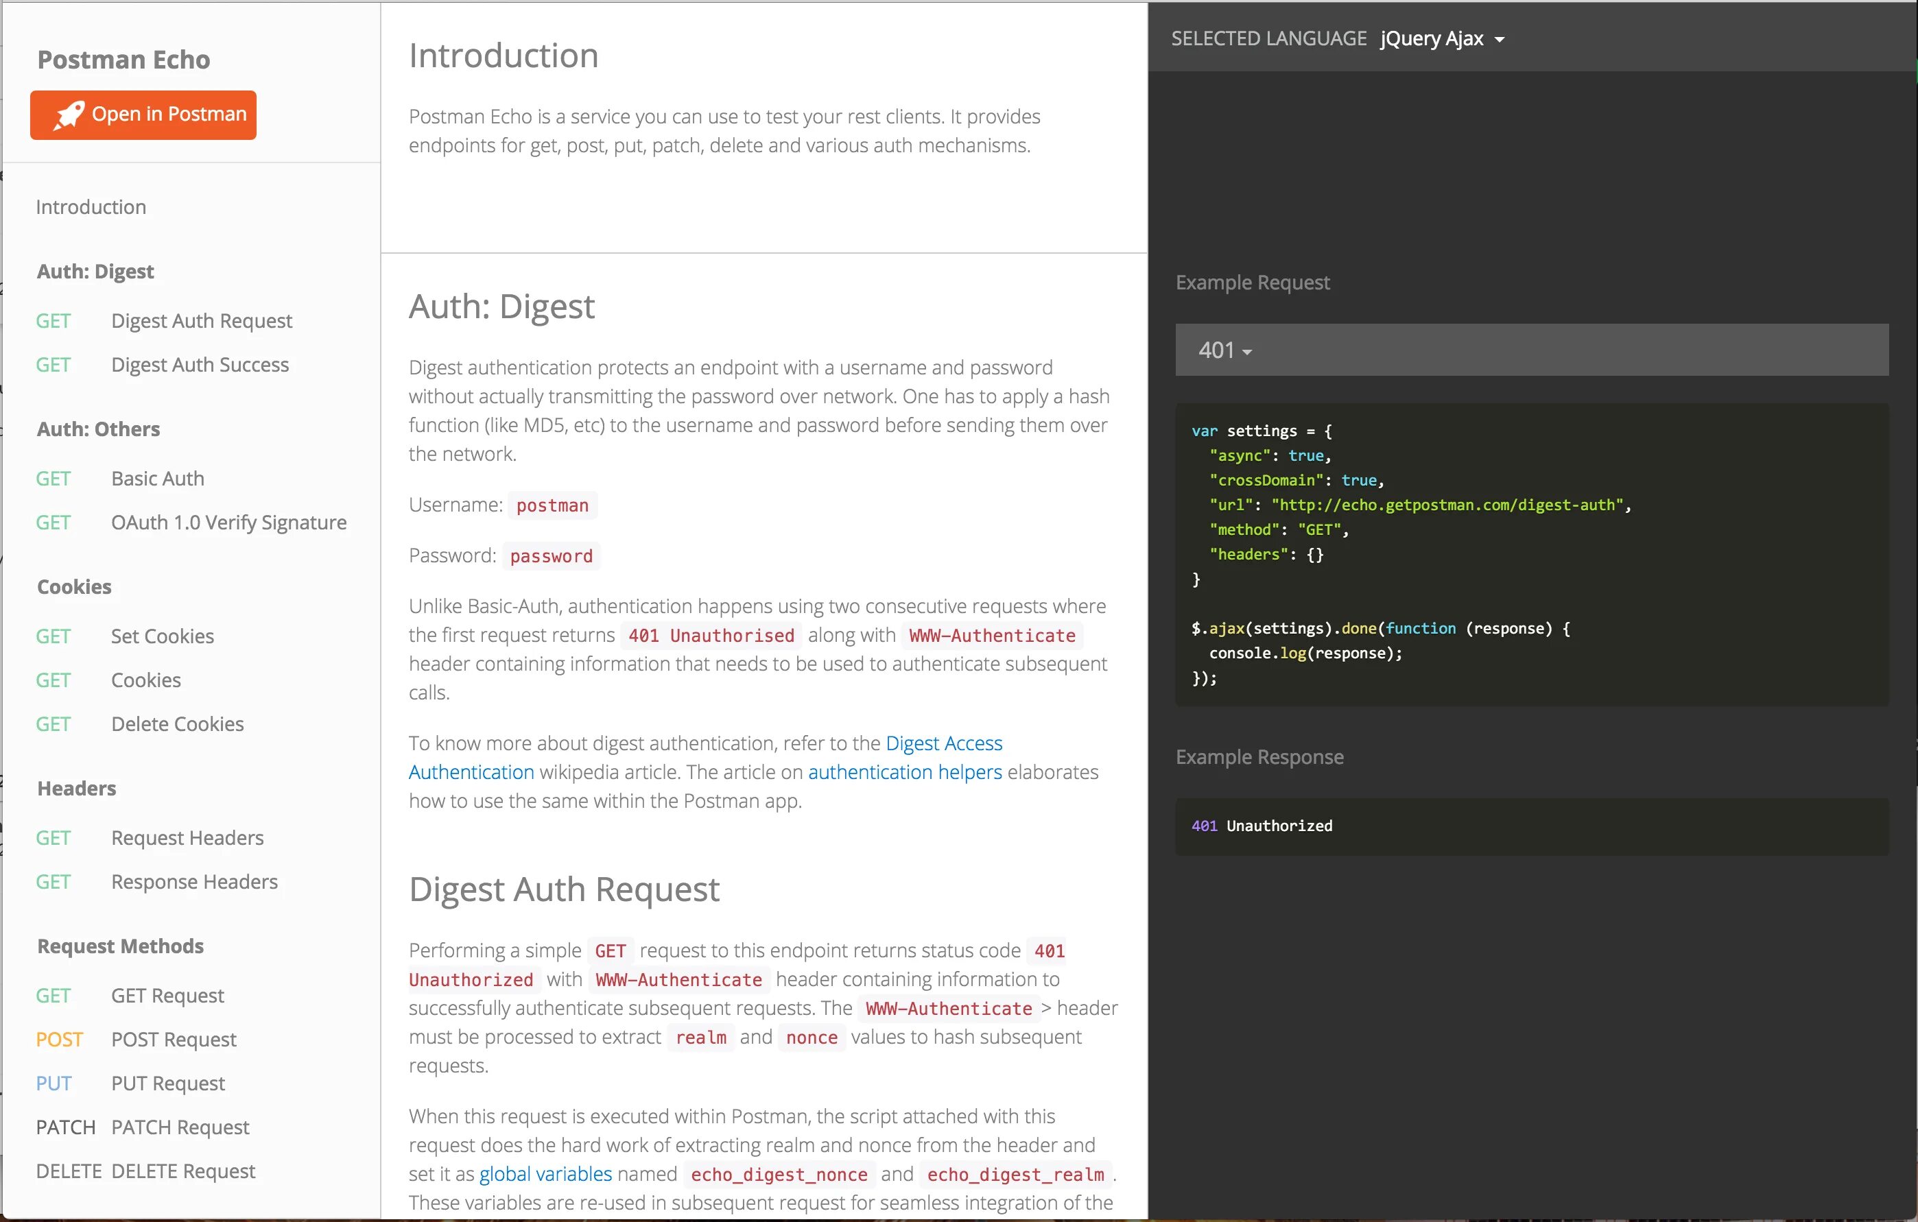The width and height of the screenshot is (1918, 1222).
Task: Click the echo_digest_nonce variable name
Action: (x=779, y=1174)
